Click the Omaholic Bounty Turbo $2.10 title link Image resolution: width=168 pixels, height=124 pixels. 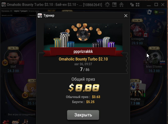(83, 59)
